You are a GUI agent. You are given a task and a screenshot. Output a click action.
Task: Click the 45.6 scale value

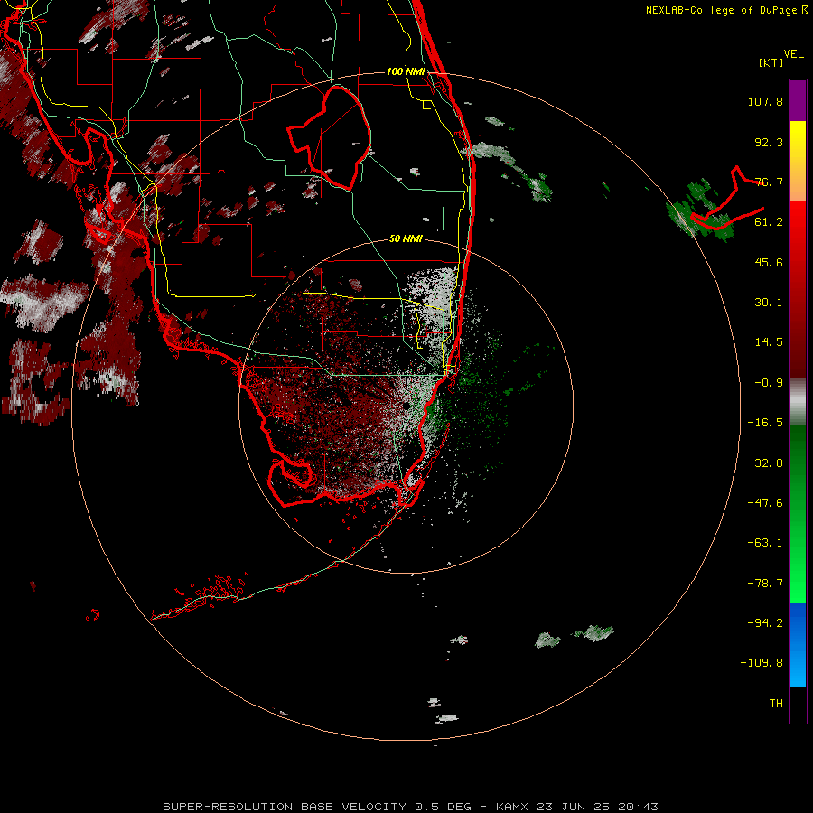tap(769, 262)
